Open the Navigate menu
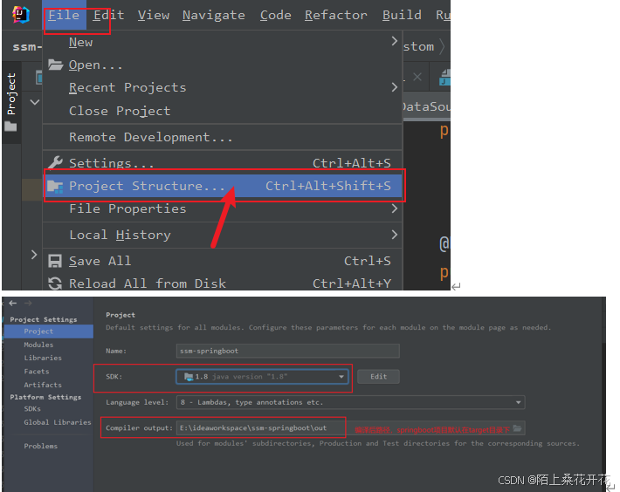The width and height of the screenshot is (620, 492). (x=214, y=15)
